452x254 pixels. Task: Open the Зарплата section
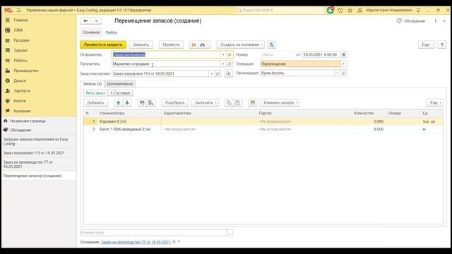point(22,91)
